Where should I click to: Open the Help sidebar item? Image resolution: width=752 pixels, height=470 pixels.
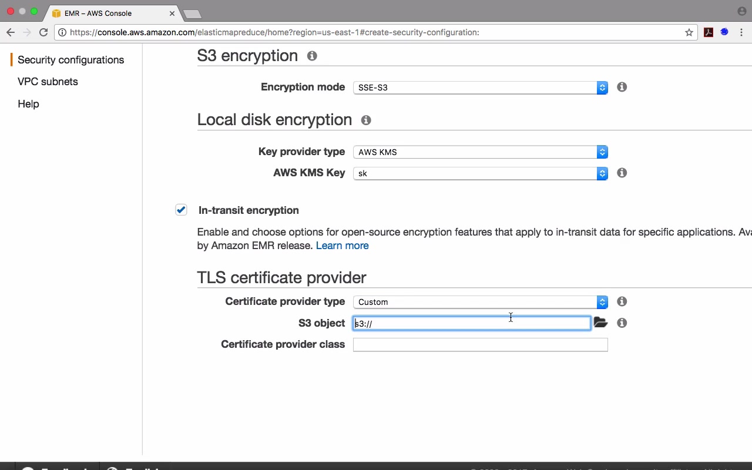click(x=28, y=104)
